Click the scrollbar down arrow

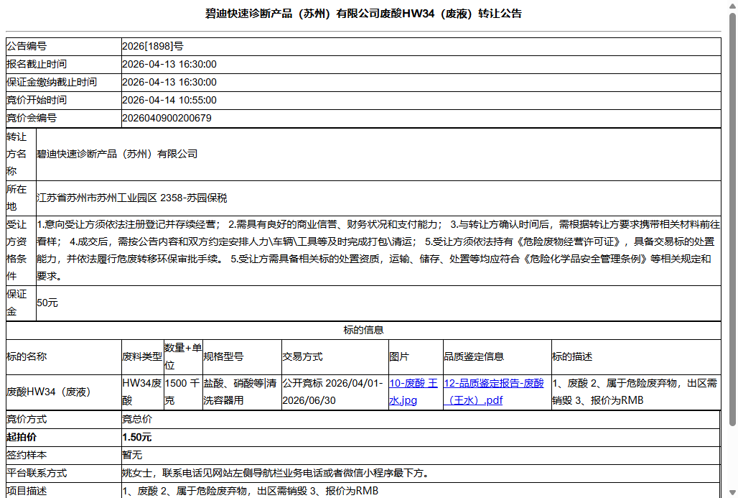[x=732, y=493]
